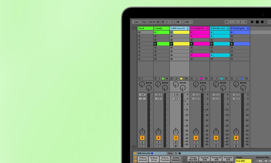Arm track 3 for recording

click(176, 146)
